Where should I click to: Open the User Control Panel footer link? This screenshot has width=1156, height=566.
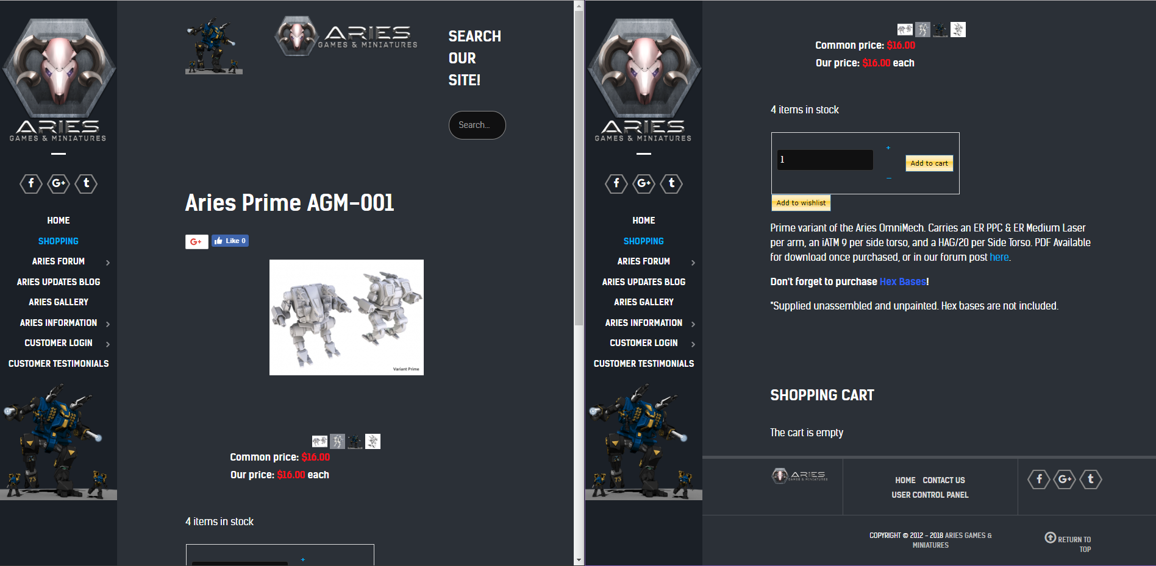tap(930, 495)
